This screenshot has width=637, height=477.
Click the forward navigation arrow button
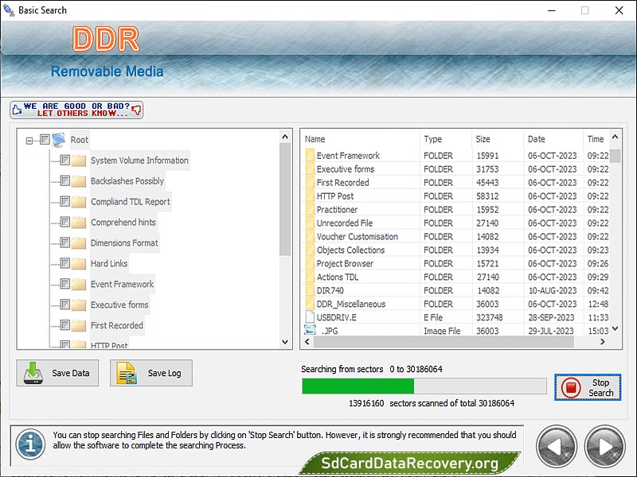[604, 447]
